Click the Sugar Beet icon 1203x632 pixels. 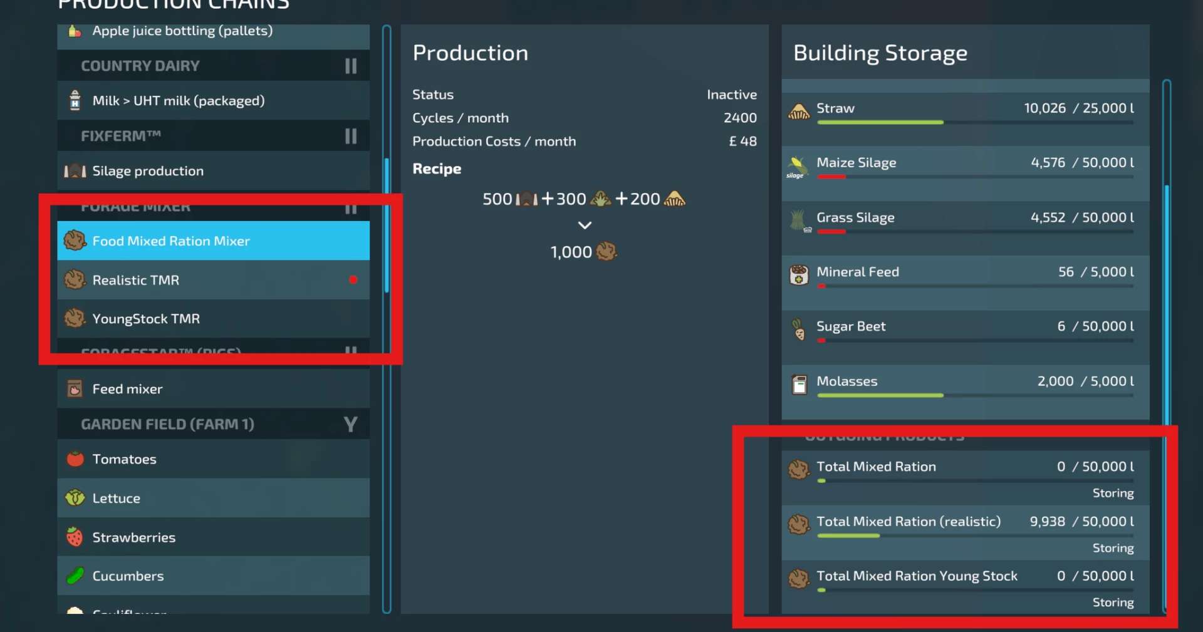pos(799,329)
